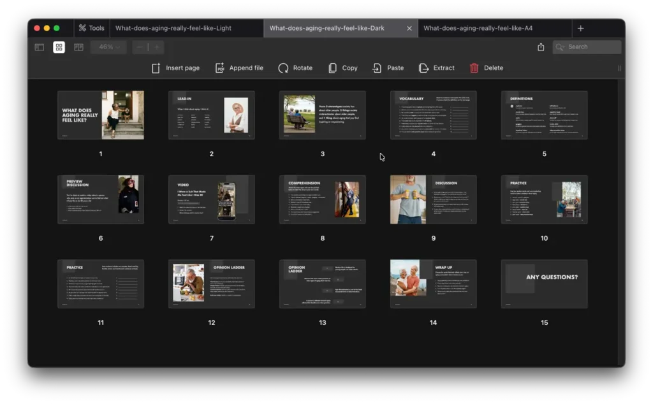Click the Copy pages icon
Viewport: 653px width, 404px height.
[332, 68]
